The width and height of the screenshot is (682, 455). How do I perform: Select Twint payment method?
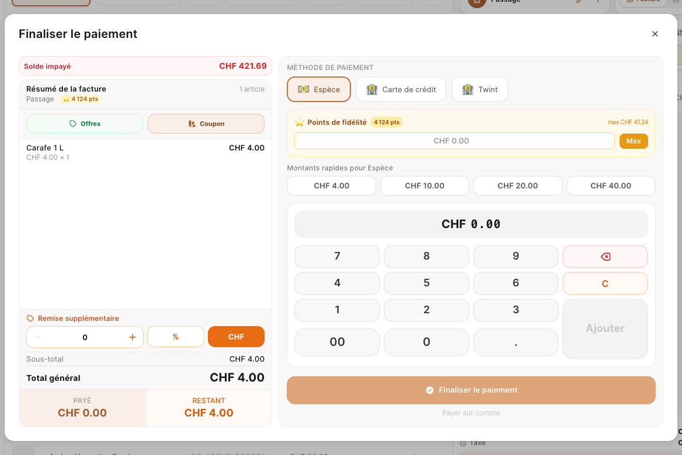[x=480, y=89]
